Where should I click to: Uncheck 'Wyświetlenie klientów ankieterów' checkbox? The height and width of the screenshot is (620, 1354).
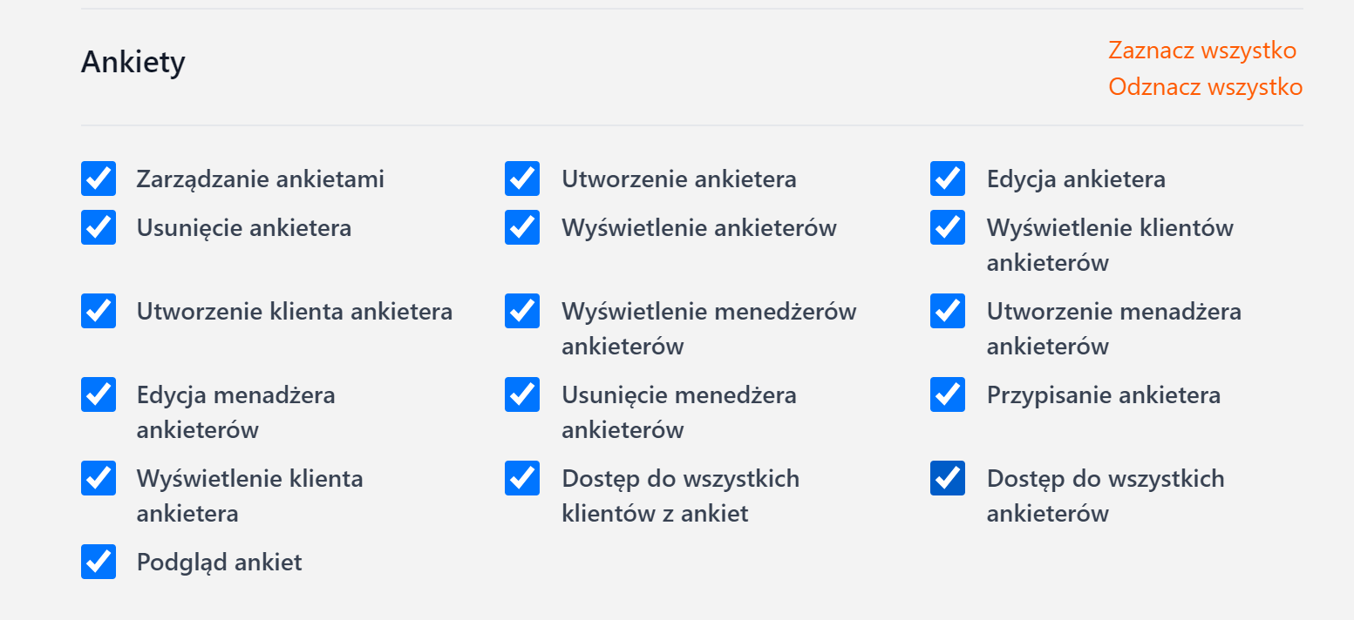(948, 227)
